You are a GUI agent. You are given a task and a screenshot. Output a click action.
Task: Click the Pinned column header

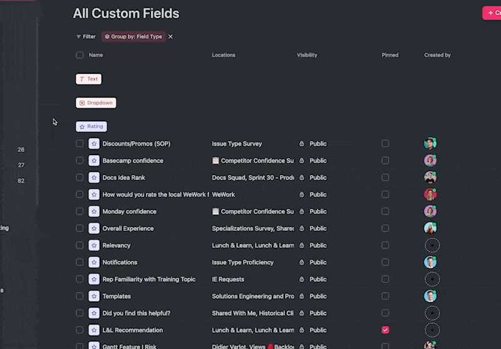(x=390, y=55)
